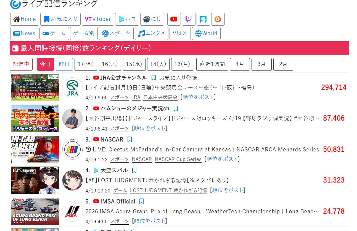Click the orange circular play platform icon
This screenshot has height=231, width=357.
click(x=218, y=19)
